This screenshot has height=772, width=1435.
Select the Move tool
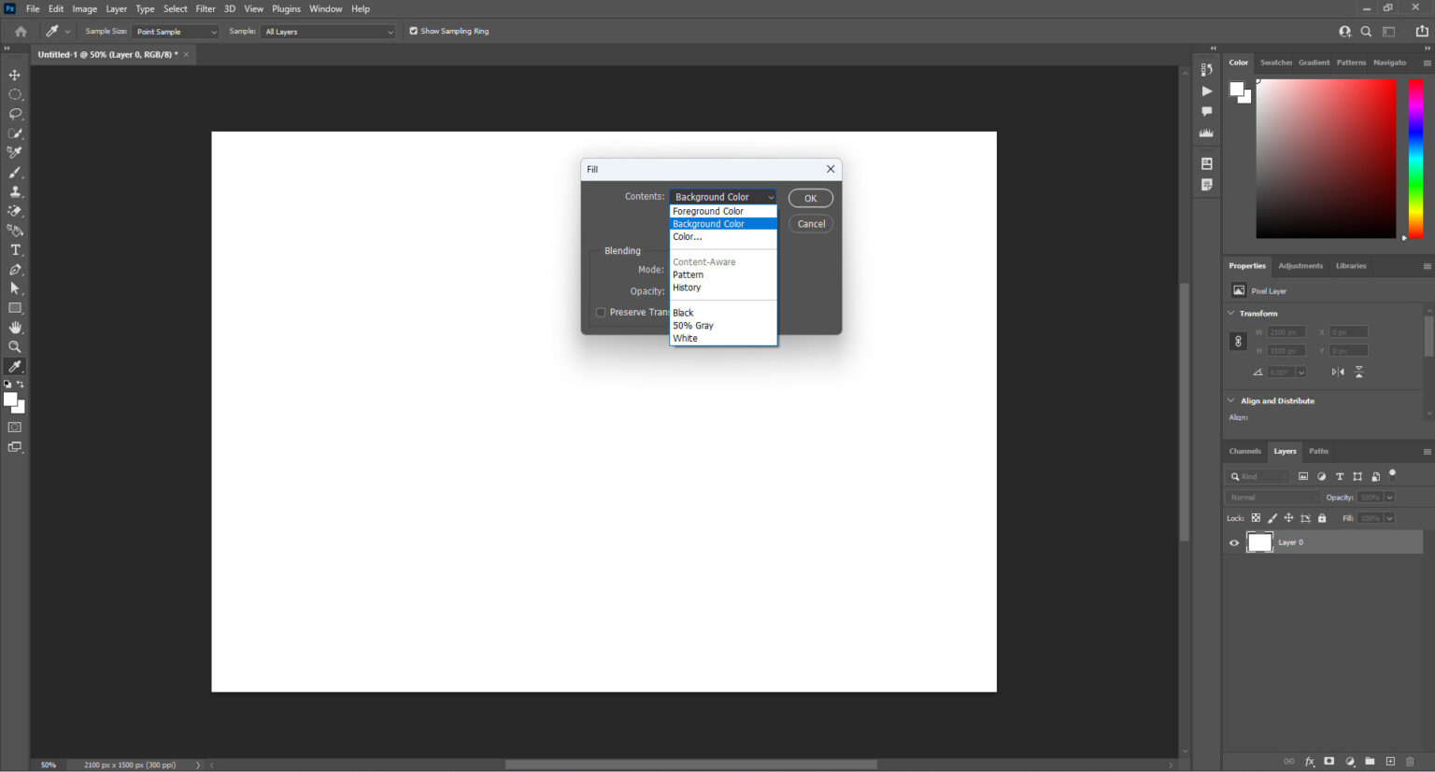[x=14, y=75]
